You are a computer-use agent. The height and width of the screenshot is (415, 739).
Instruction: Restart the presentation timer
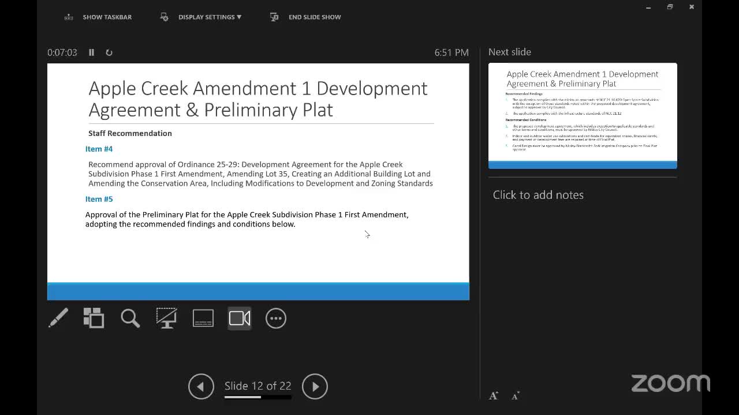point(109,52)
